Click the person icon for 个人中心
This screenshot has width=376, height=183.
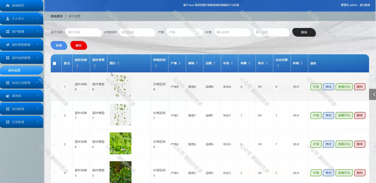pyautogui.click(x=8, y=18)
